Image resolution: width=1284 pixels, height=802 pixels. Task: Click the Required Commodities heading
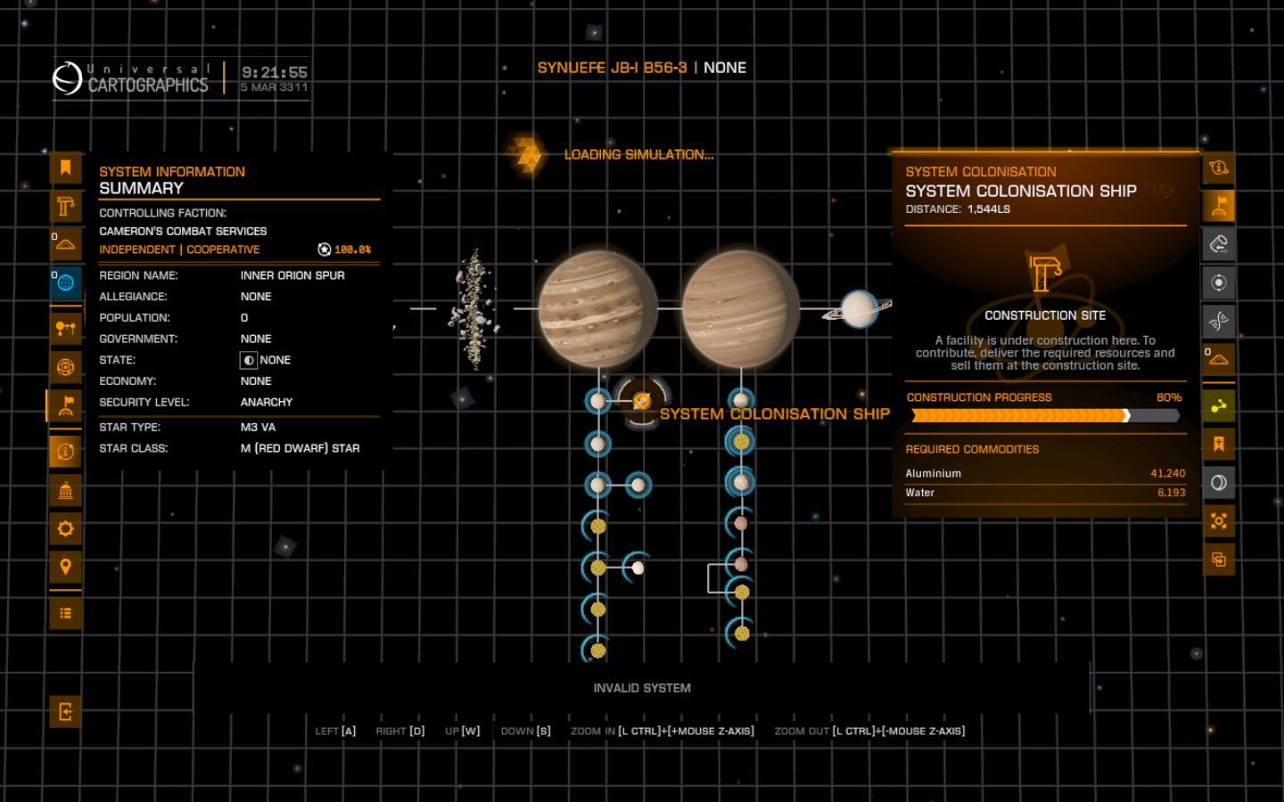point(972,449)
